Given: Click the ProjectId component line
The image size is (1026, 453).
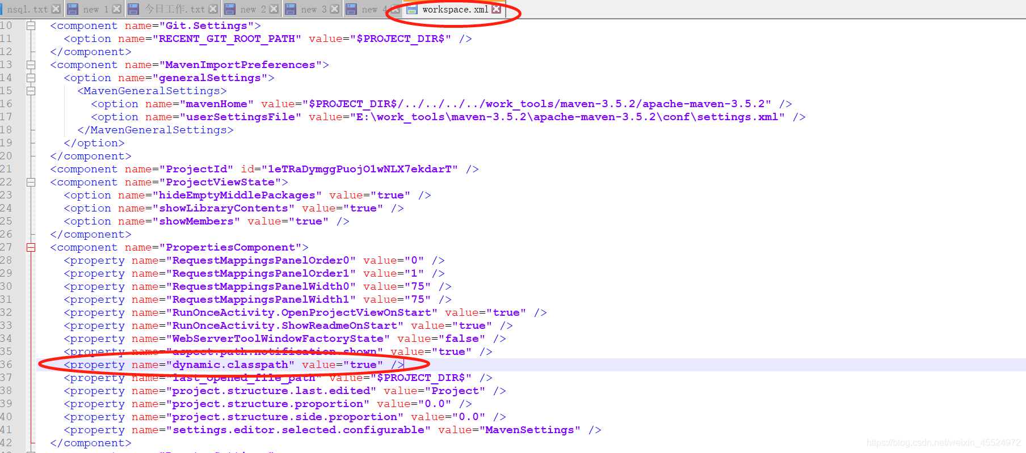Looking at the screenshot, I should (264, 169).
